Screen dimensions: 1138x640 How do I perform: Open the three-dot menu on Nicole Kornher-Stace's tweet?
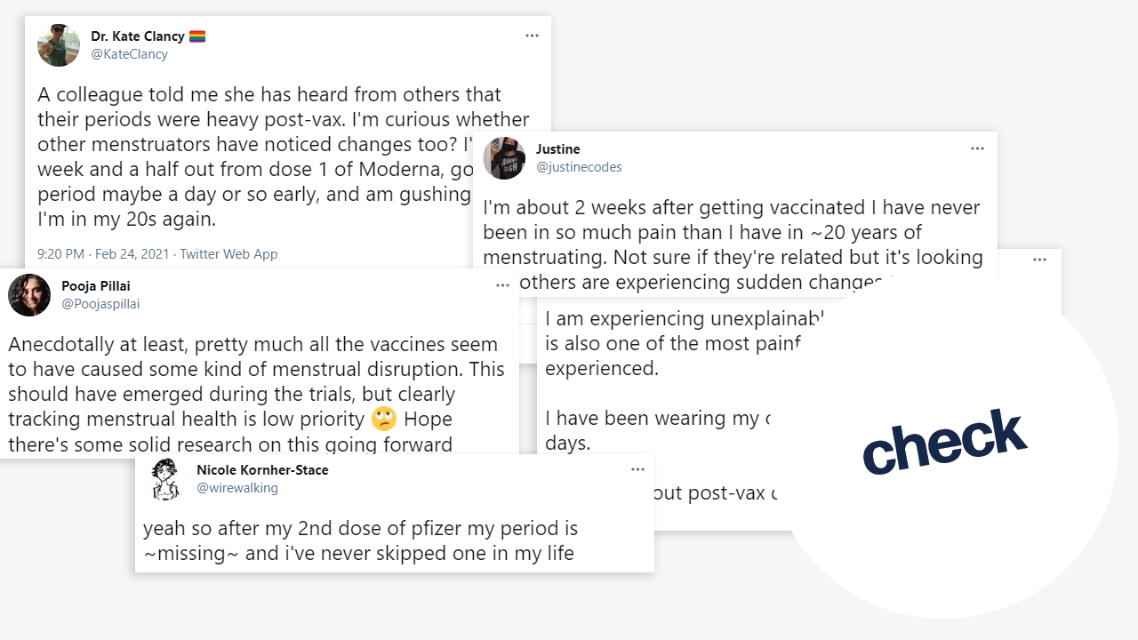[637, 469]
